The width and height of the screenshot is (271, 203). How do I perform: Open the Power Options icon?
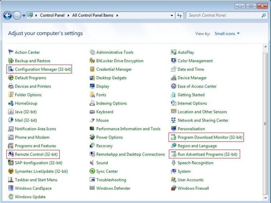point(92,137)
